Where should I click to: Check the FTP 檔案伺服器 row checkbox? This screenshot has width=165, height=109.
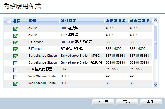(x=16, y=70)
